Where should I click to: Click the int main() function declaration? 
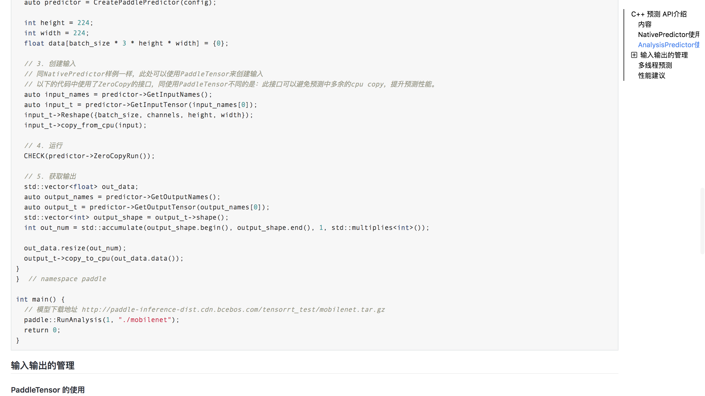(x=40, y=299)
